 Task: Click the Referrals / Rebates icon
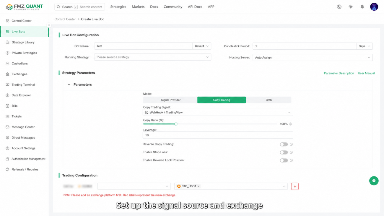coord(7,170)
